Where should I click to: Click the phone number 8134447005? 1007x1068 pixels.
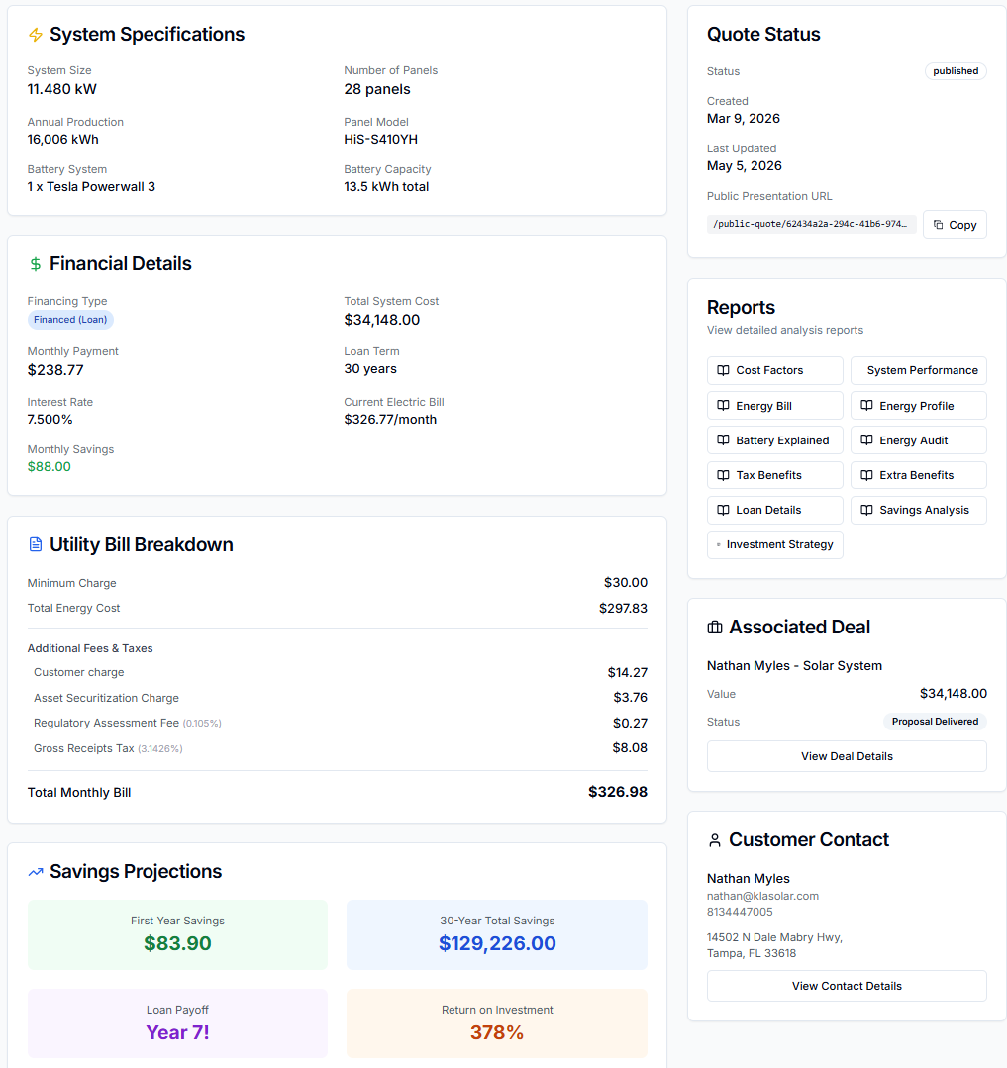pyautogui.click(x=740, y=912)
